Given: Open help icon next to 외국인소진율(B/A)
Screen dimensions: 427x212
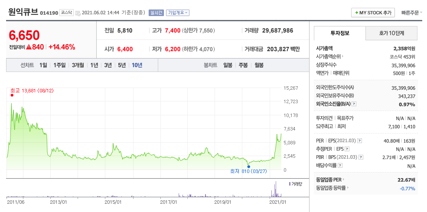Looking at the screenshot, I should [x=354, y=104].
